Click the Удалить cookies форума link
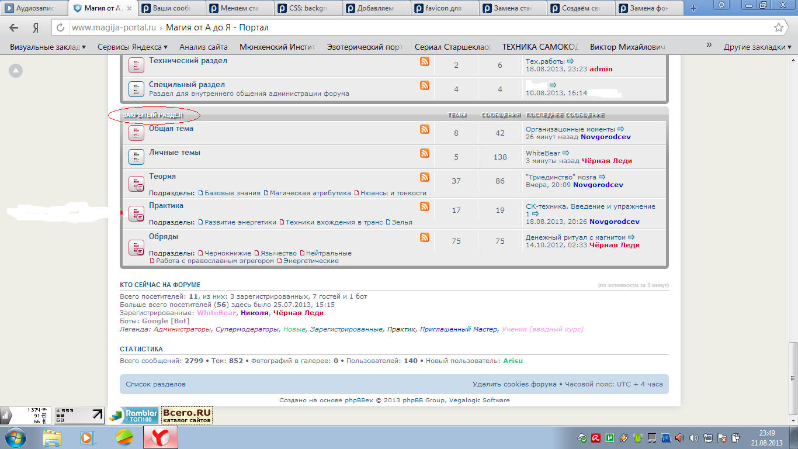 (x=514, y=384)
